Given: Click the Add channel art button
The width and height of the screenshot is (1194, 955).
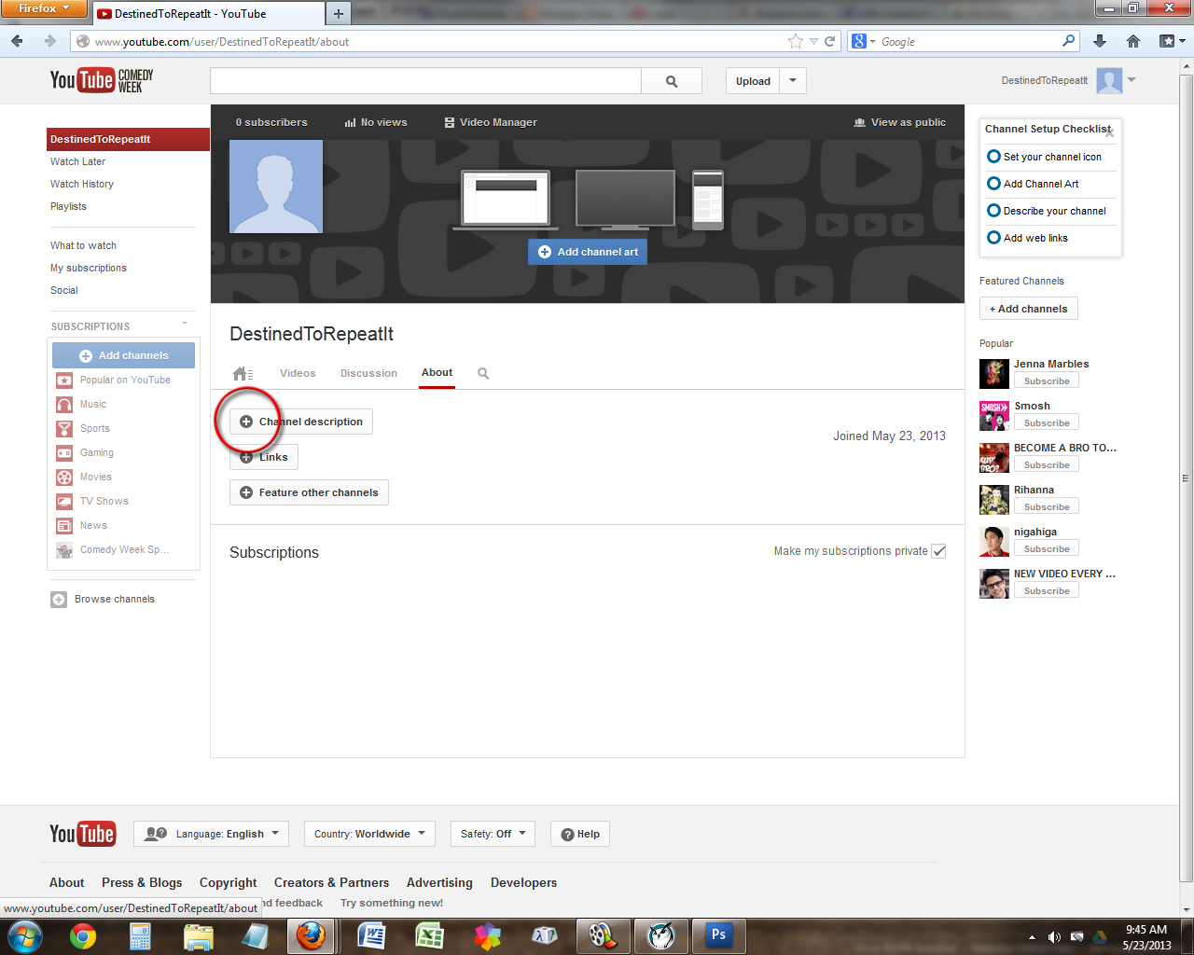Looking at the screenshot, I should [x=587, y=251].
